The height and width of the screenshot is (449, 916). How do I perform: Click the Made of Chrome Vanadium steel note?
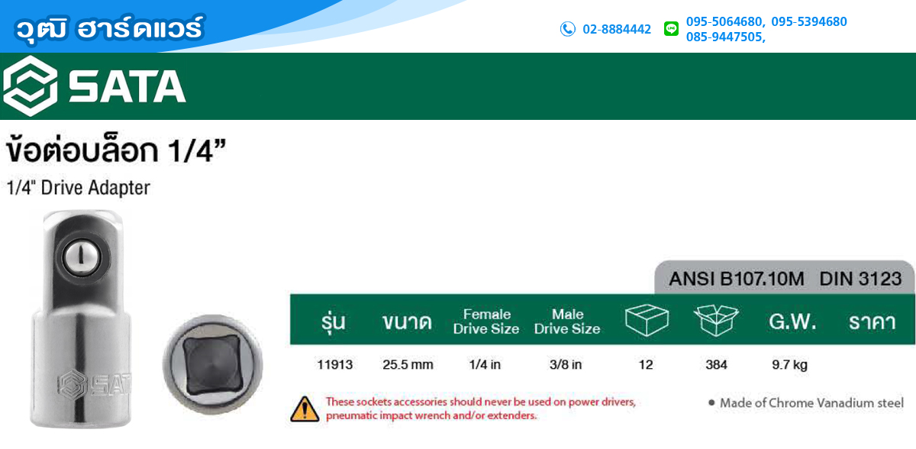(806, 402)
